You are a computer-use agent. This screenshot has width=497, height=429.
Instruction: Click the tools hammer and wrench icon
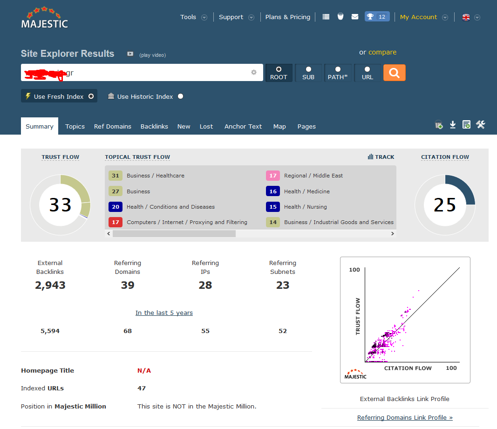point(481,125)
